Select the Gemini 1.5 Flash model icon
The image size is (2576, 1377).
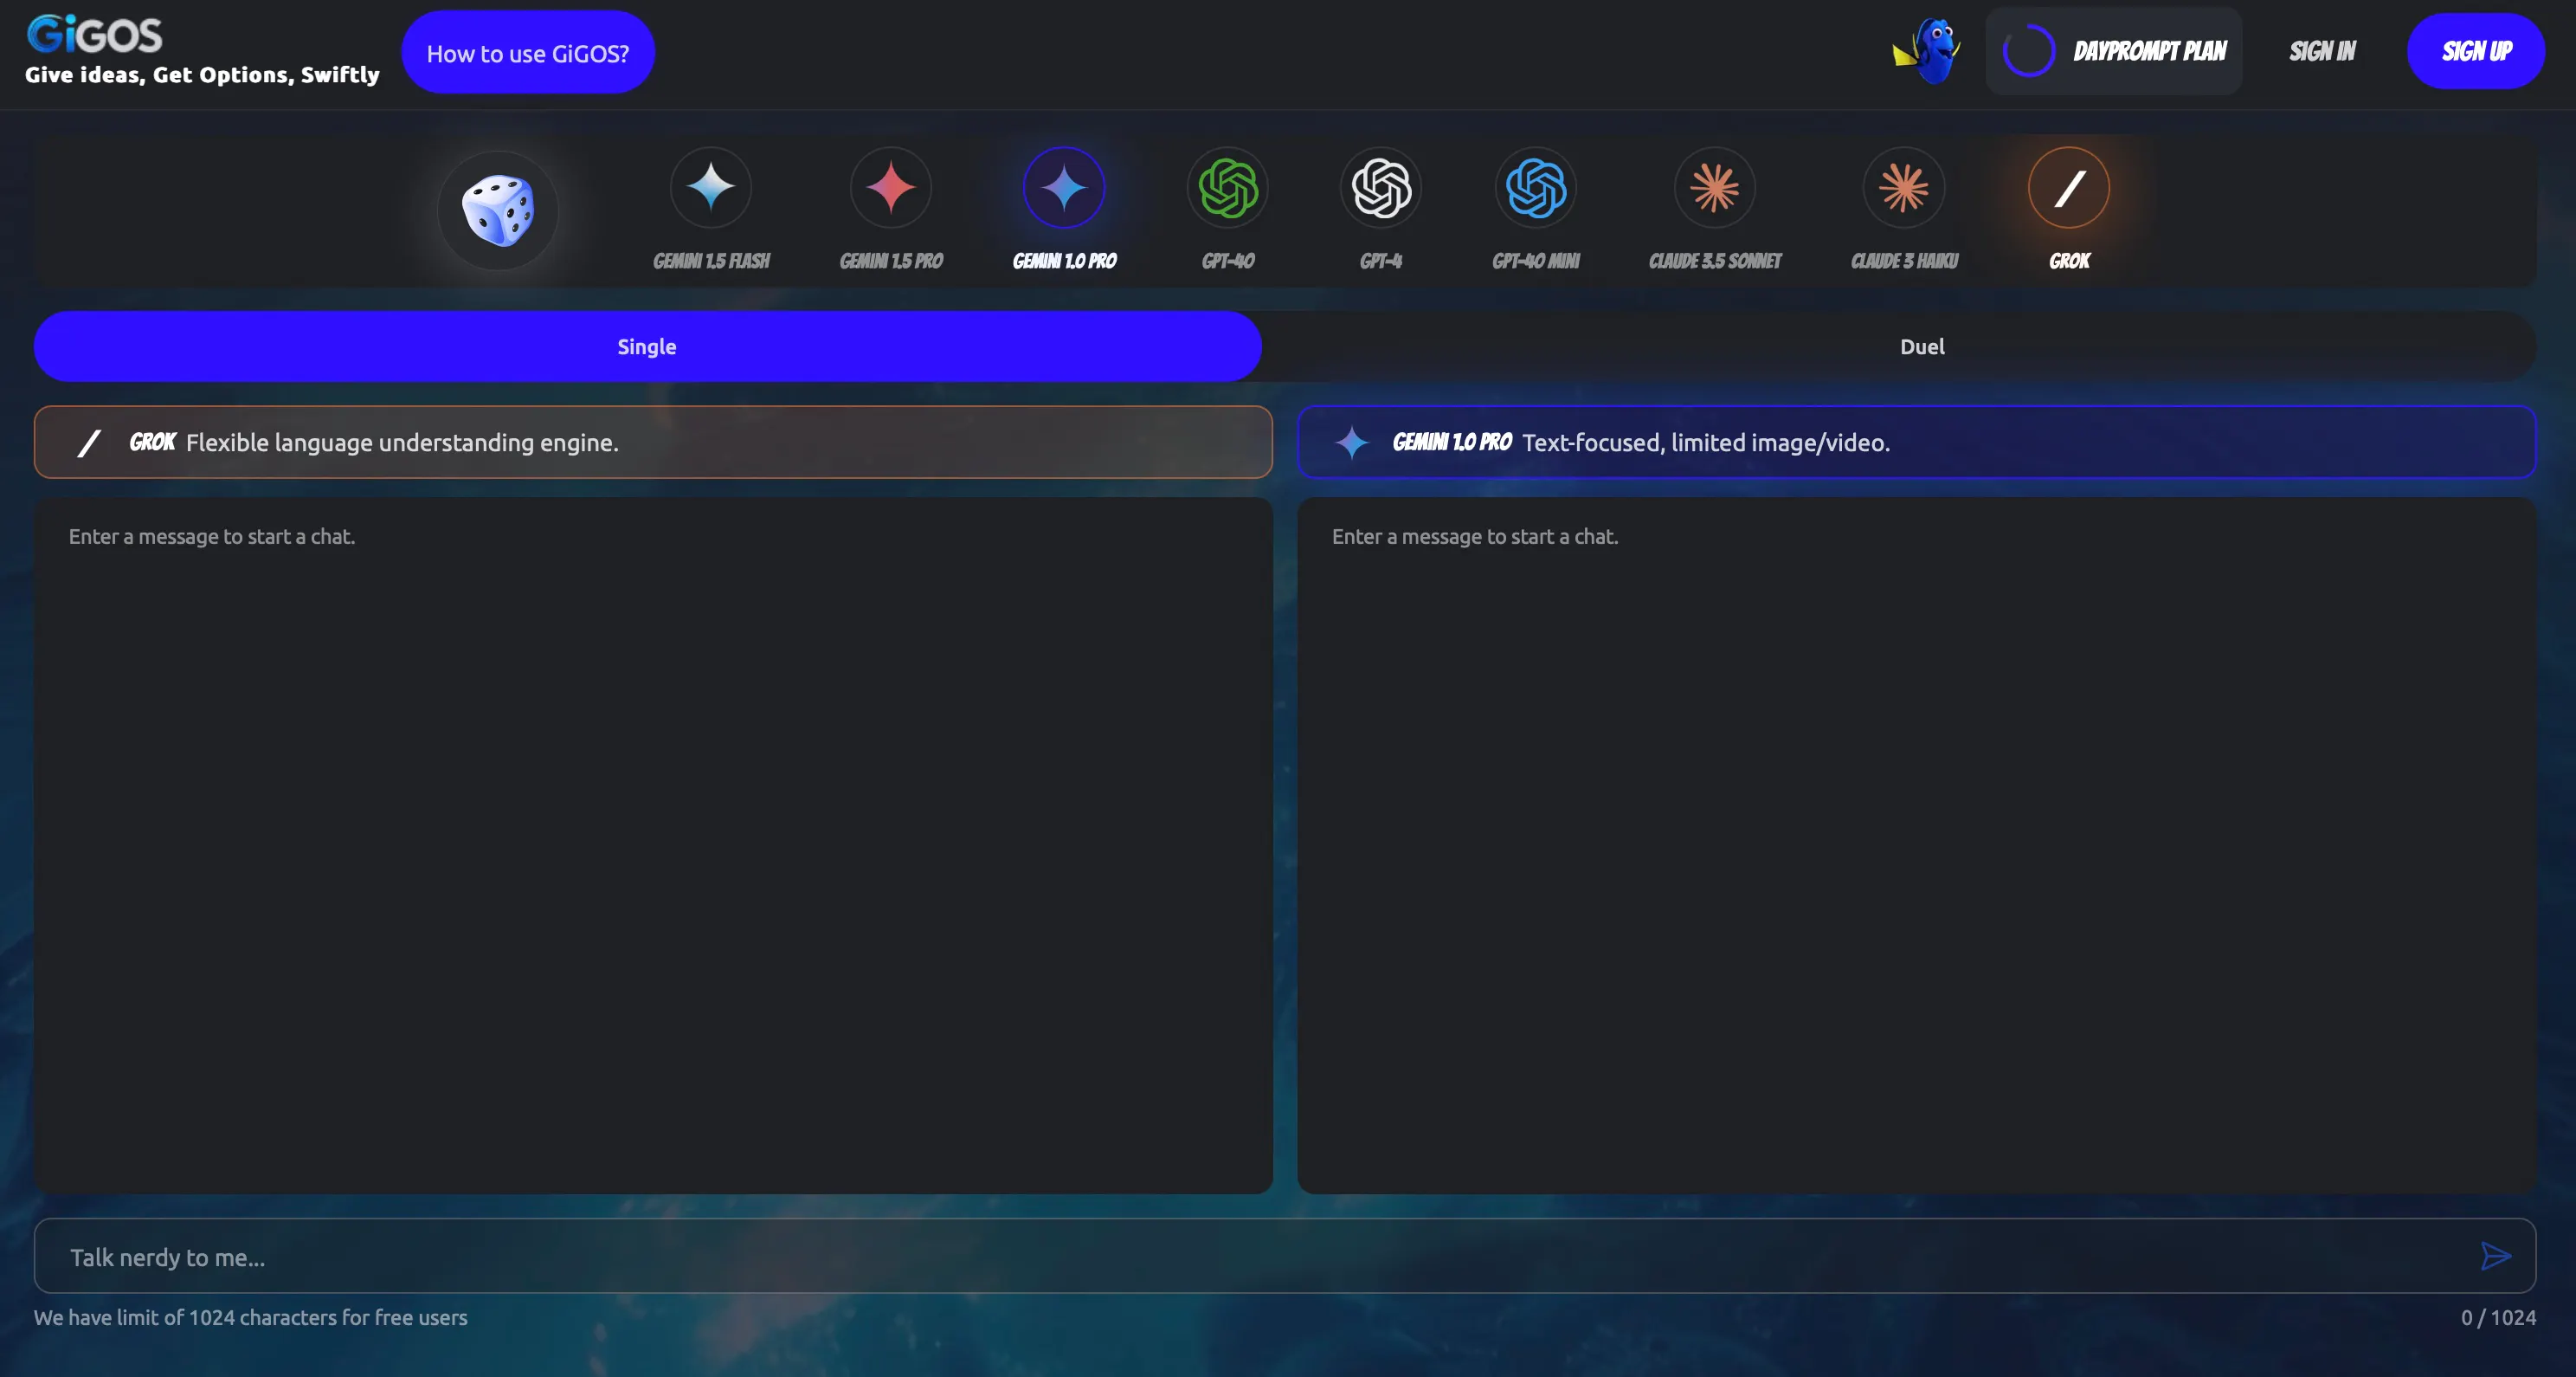(711, 187)
